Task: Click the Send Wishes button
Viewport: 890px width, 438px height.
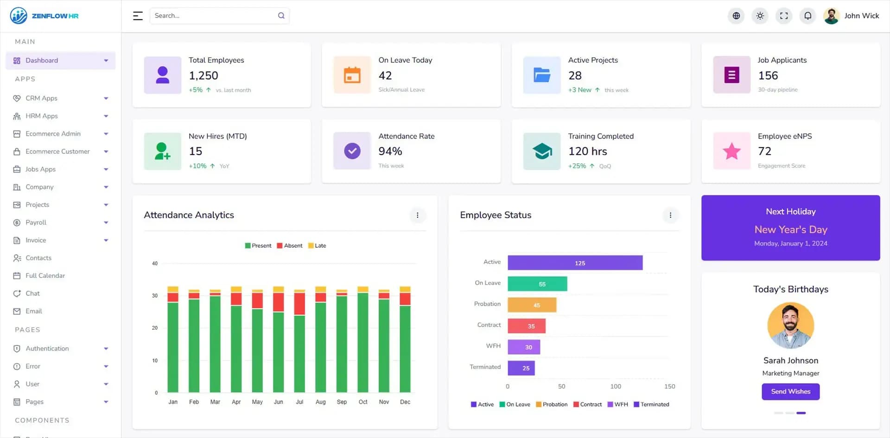Action: (790, 392)
